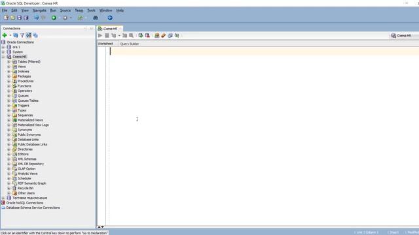The image size is (419, 235).
Task: Click the binoculars Find DB Object icon
Action: [x=96, y=18]
